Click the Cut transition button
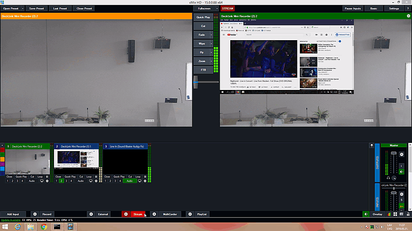412x231 pixels. click(203, 26)
